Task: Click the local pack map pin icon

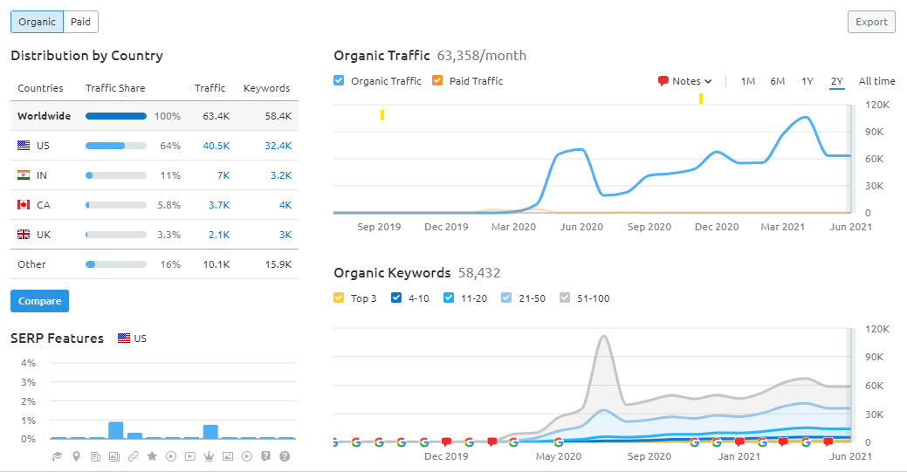Action: (76, 456)
